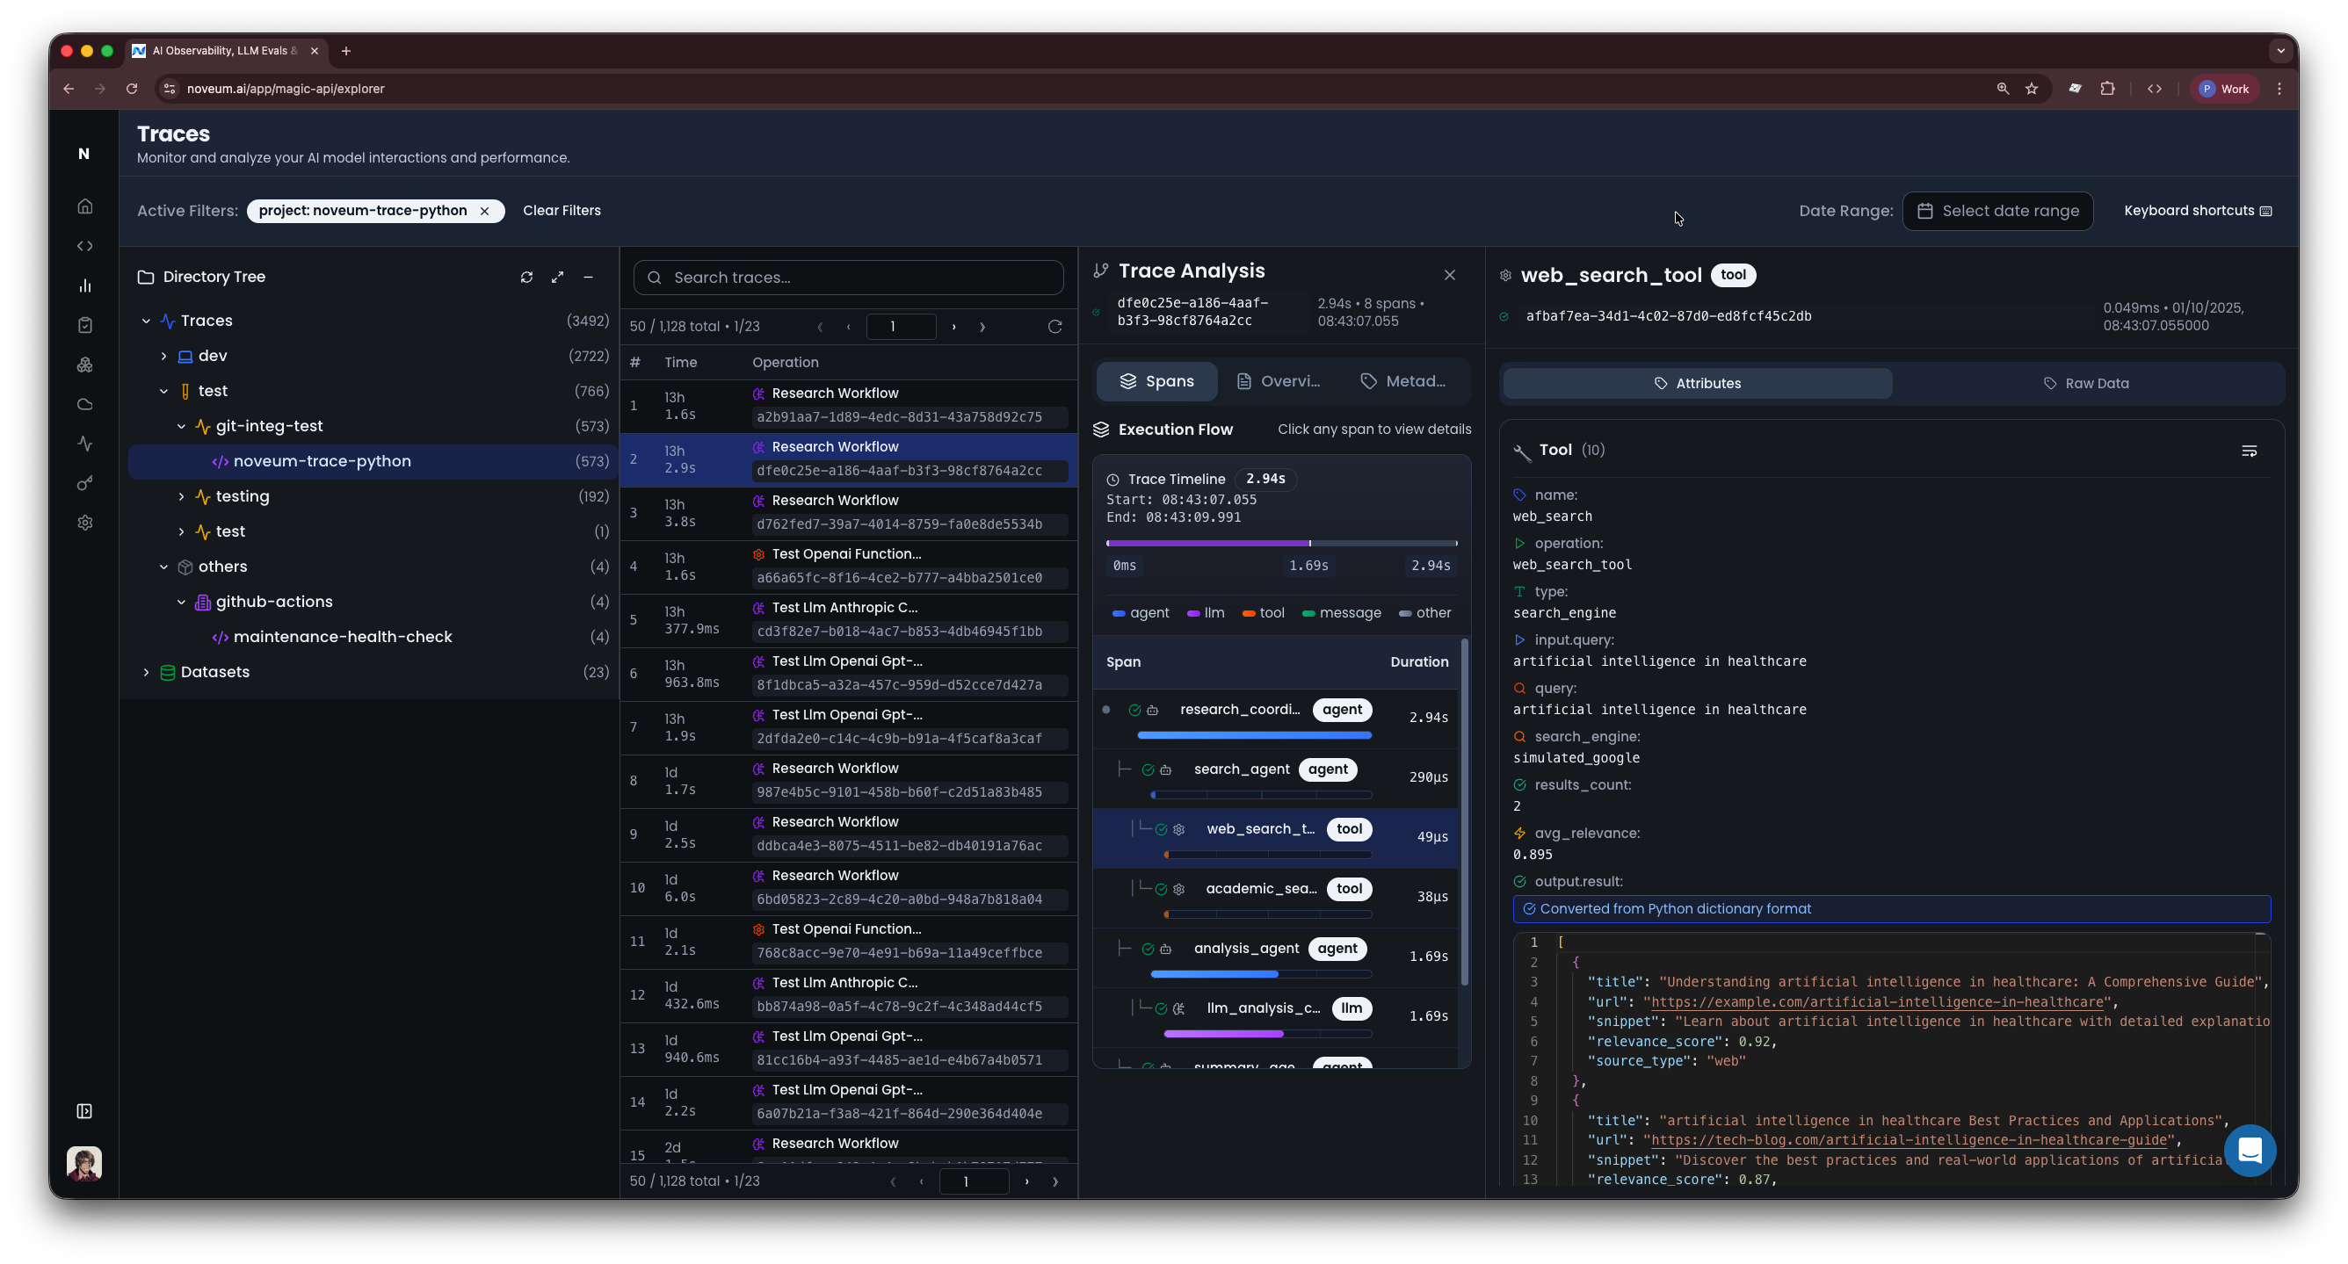Expand the dev folder in tree
Screen dimensions: 2348x1264
click(164, 356)
